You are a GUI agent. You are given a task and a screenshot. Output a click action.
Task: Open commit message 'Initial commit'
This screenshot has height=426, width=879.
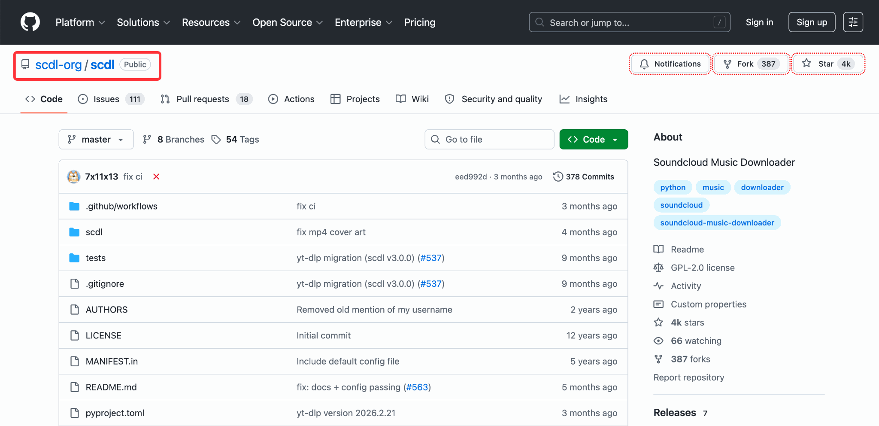coord(323,335)
